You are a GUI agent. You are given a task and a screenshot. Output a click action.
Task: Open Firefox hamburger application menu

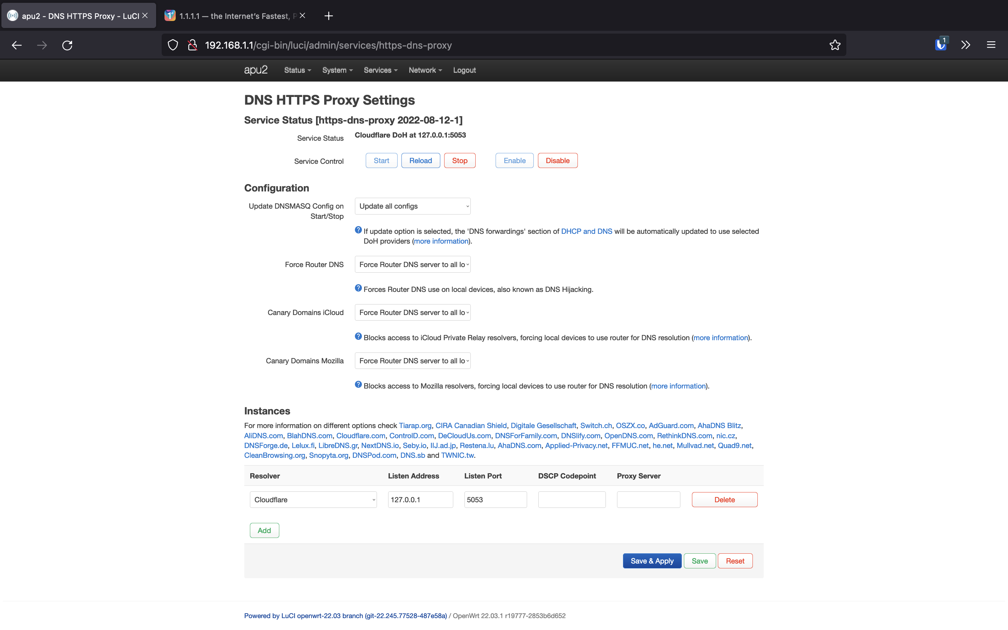coord(991,45)
